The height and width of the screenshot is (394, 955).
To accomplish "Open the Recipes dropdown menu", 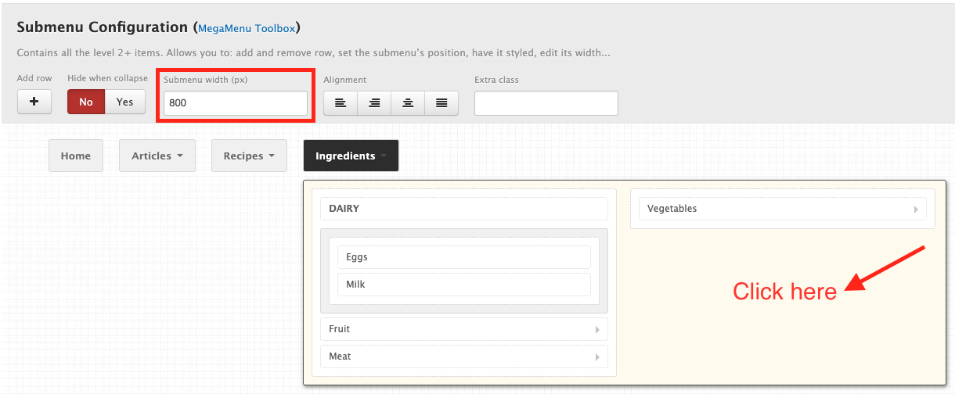I will point(249,156).
